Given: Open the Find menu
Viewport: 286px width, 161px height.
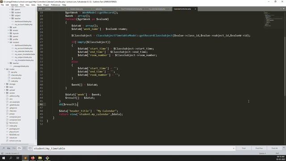Looking at the screenshot, I should pos(22,5).
